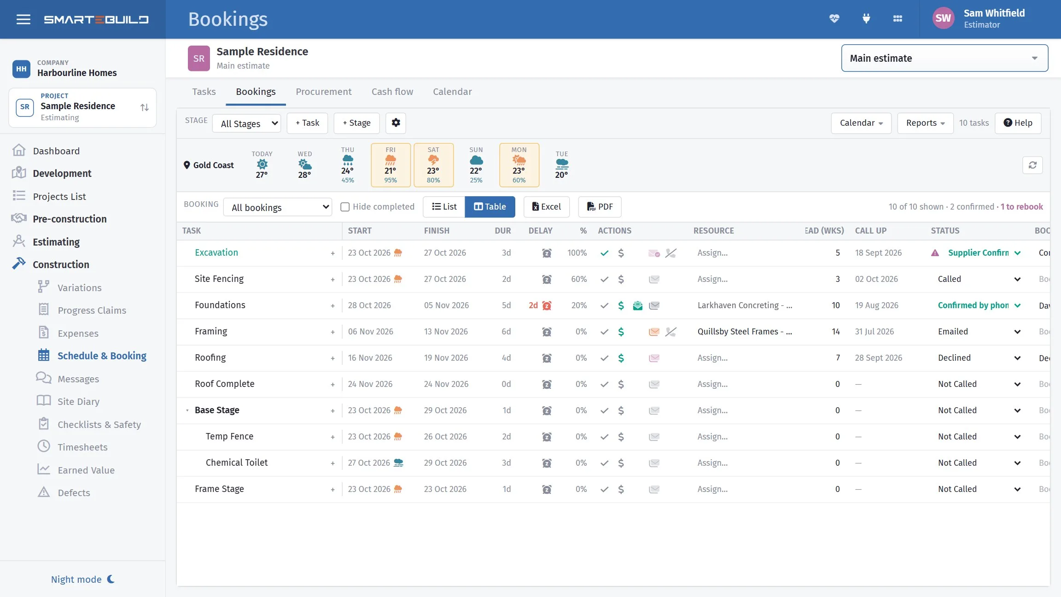Screen dimensions: 1061x597
Task: Tick the Hide completed checkbox
Action: point(345,207)
